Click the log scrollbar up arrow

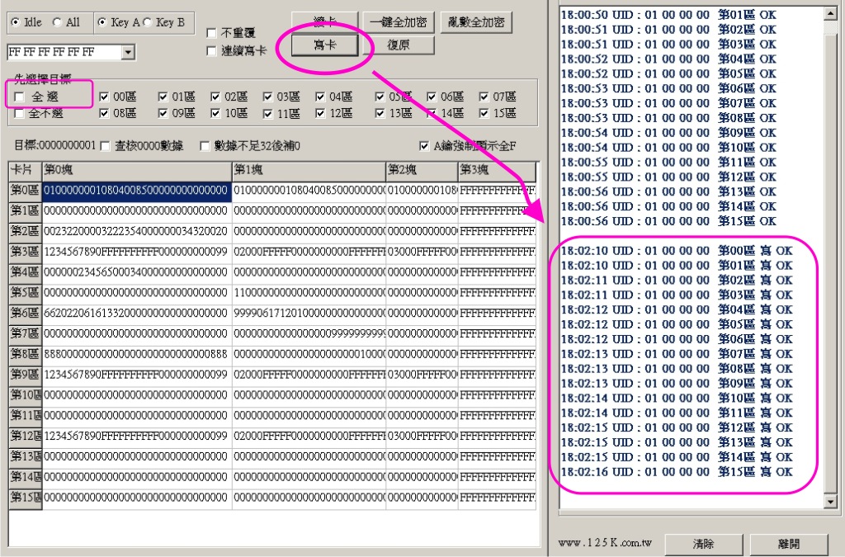(x=830, y=14)
